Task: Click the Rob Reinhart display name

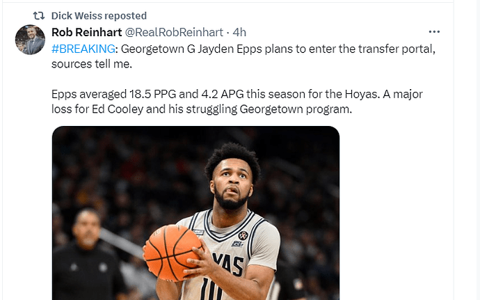Action: [x=86, y=32]
